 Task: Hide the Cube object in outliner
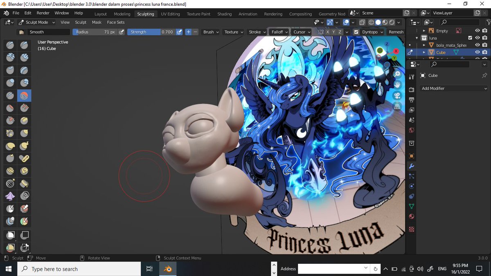[477, 52]
